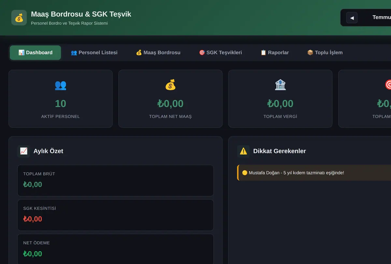Open the Dashboard tab
Image resolution: width=391 pixels, height=264 pixels.
click(36, 53)
